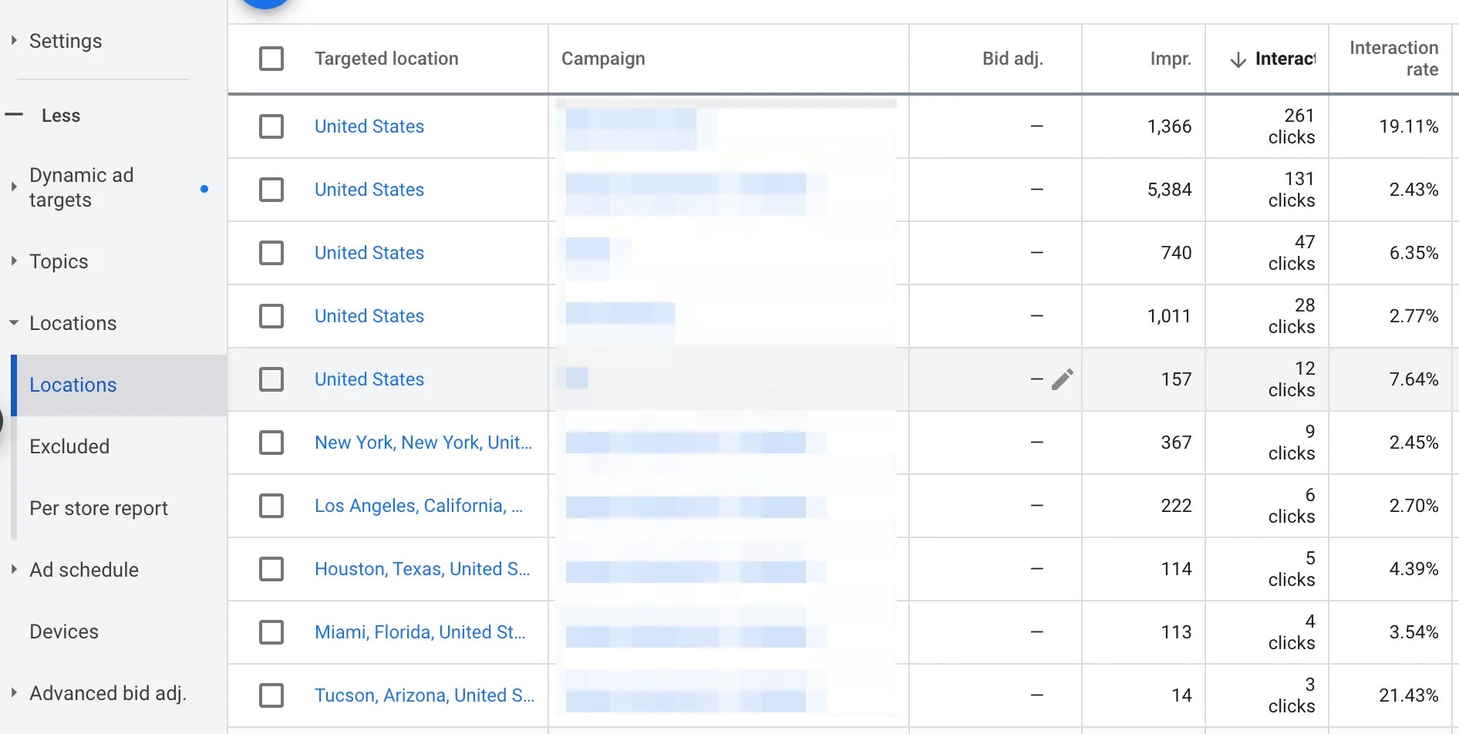Check the box for New York row

click(x=271, y=443)
